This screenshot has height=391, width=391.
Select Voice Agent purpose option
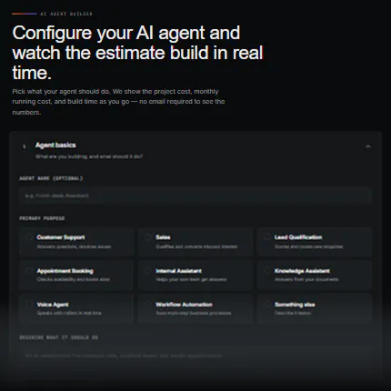point(76,308)
